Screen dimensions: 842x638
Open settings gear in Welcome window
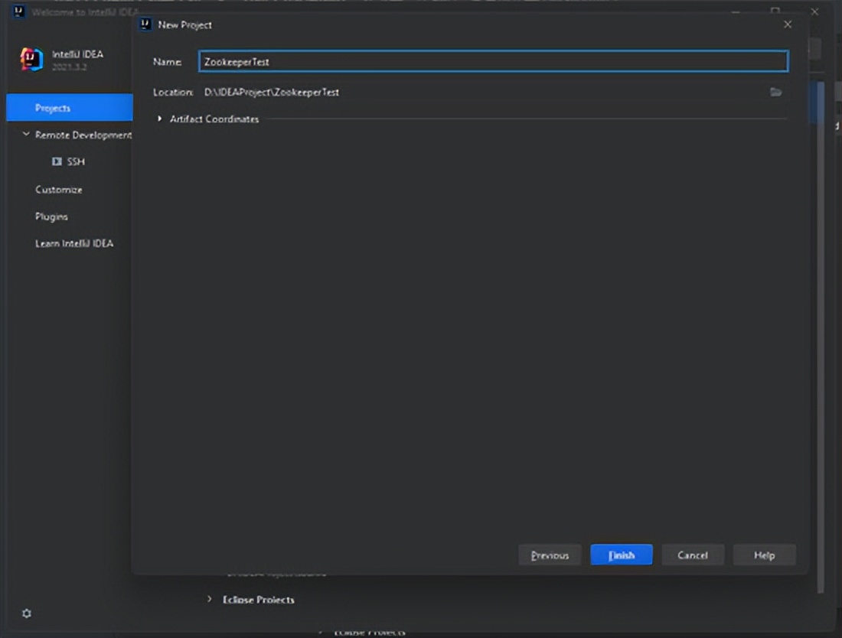(x=26, y=613)
